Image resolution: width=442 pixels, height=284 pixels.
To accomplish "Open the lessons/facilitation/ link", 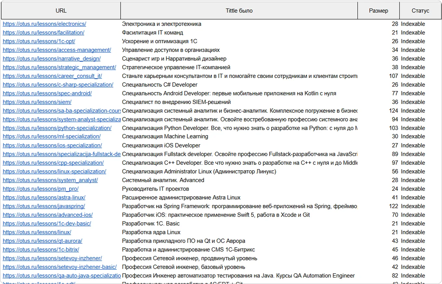I will click(x=44, y=32).
